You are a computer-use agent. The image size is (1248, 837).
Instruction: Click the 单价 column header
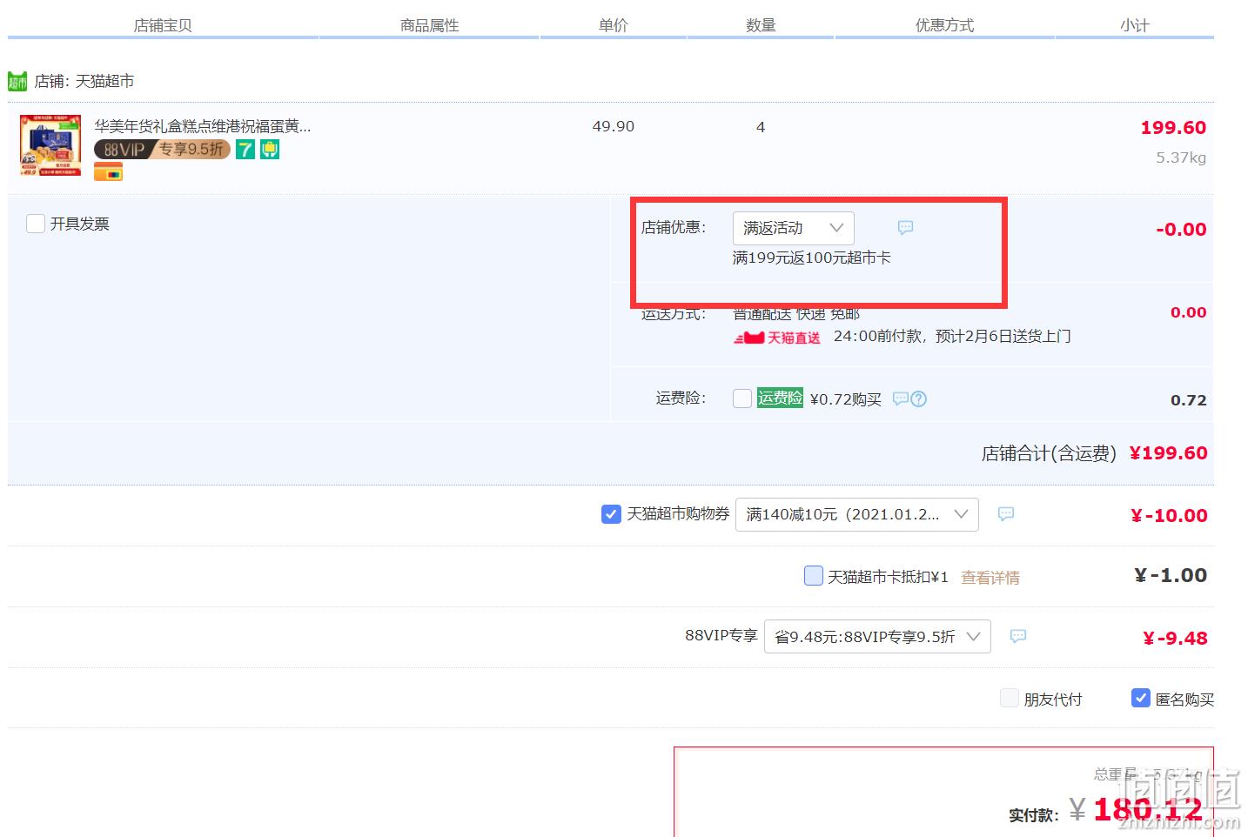click(614, 25)
